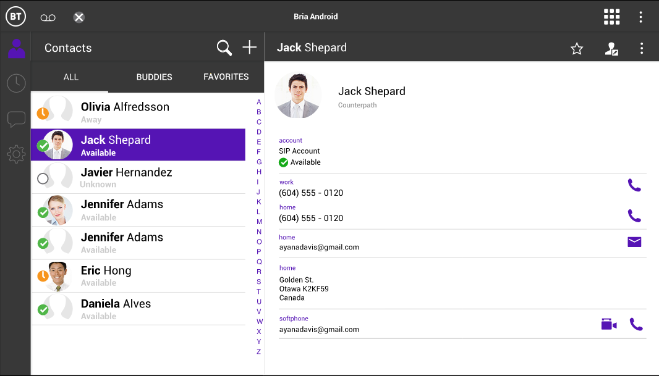Select Olivia Alfredsson contact
The image size is (659, 376).
click(x=138, y=111)
